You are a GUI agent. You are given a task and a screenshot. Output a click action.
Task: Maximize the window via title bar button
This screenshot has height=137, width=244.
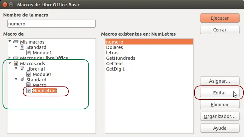pyautogui.click(x=11, y=5)
